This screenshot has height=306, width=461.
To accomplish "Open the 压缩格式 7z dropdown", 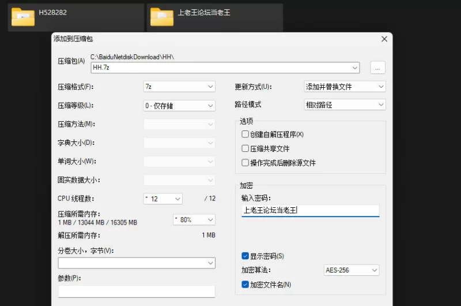I will pos(179,87).
